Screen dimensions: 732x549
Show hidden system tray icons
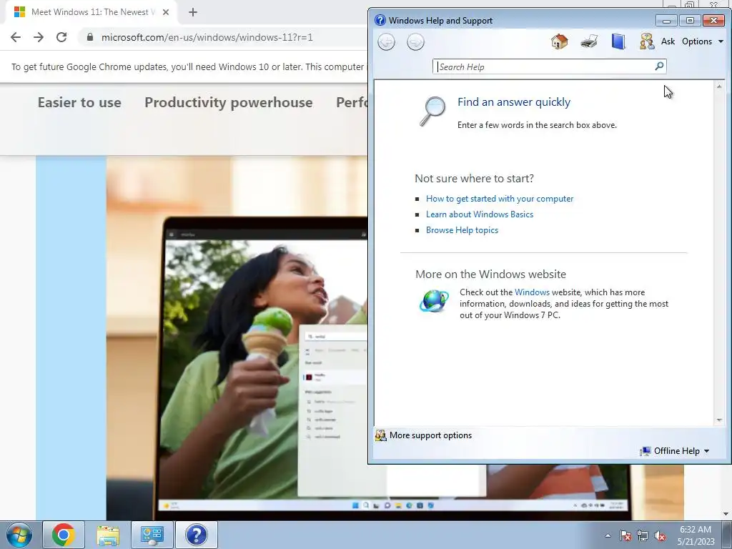[608, 535]
